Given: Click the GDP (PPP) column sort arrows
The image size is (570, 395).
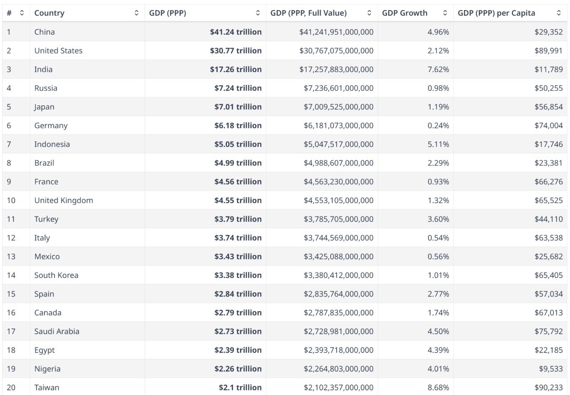Looking at the screenshot, I should click(x=258, y=13).
